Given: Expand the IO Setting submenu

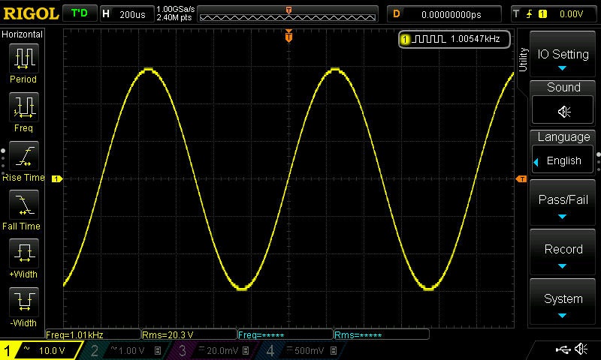Looking at the screenshot, I should [563, 58].
